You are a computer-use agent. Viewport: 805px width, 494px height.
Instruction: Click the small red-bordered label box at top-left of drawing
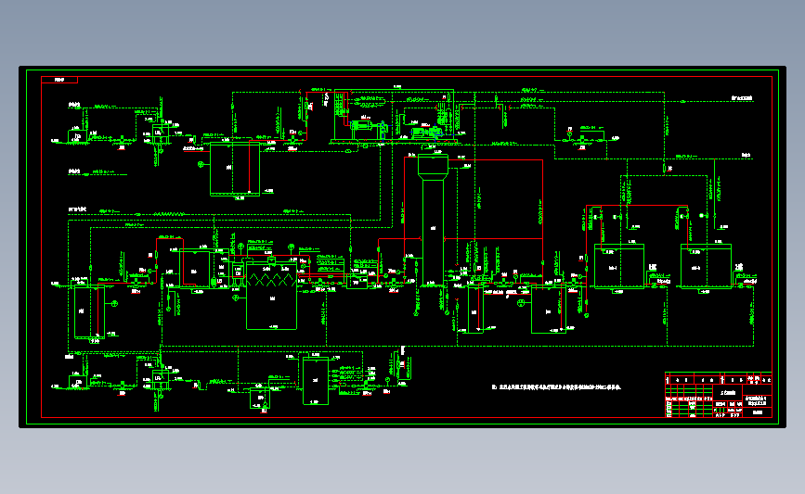(x=59, y=80)
